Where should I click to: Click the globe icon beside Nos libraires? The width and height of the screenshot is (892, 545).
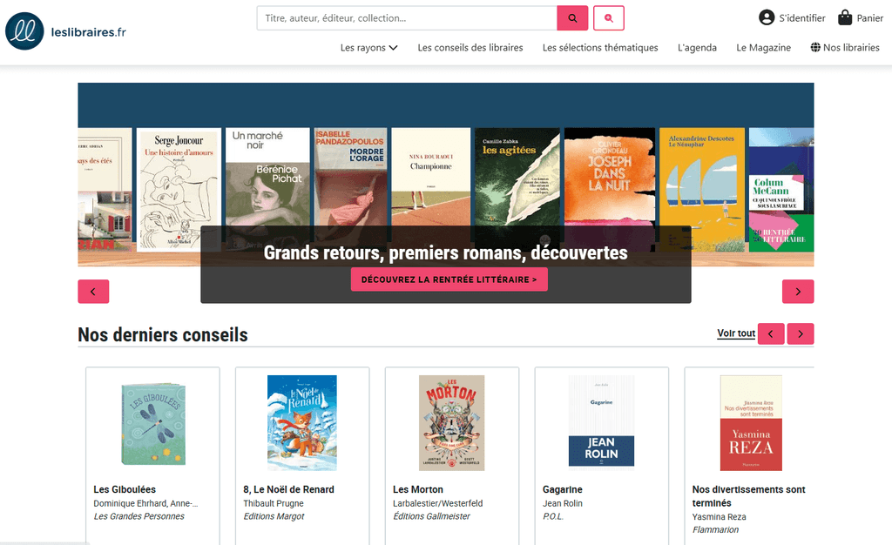[x=815, y=47]
